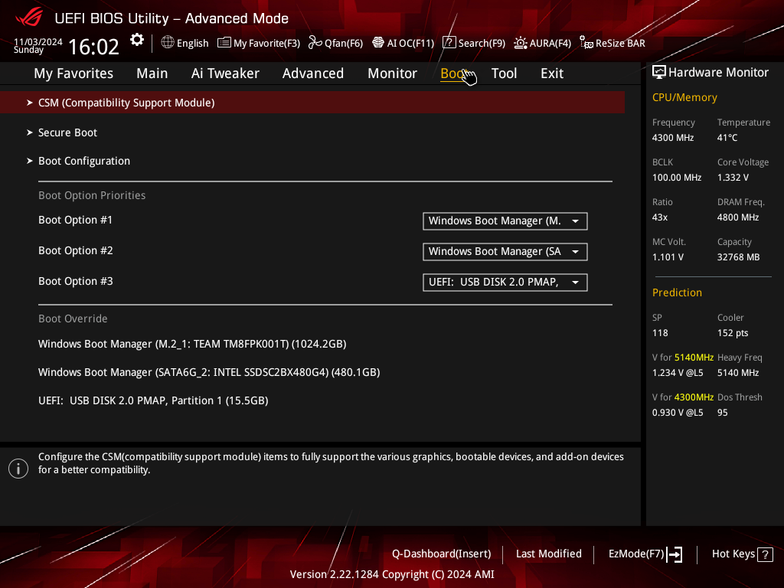This screenshot has width=784, height=588.
Task: Click the Version 2.22.1284 copyright text
Action: (x=392, y=574)
